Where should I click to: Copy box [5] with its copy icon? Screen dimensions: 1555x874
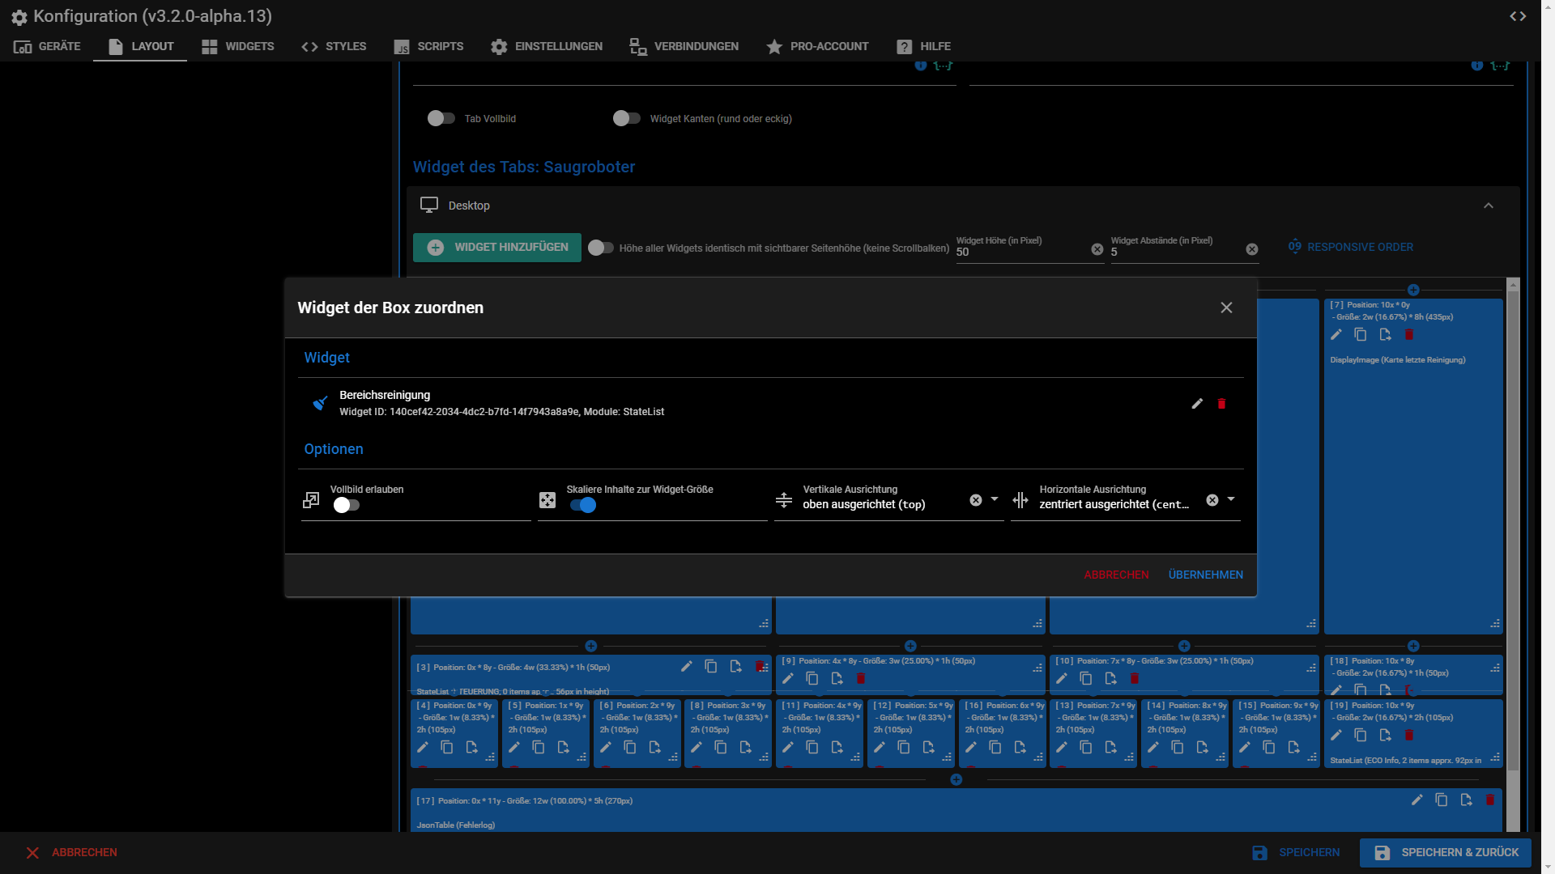pos(538,748)
